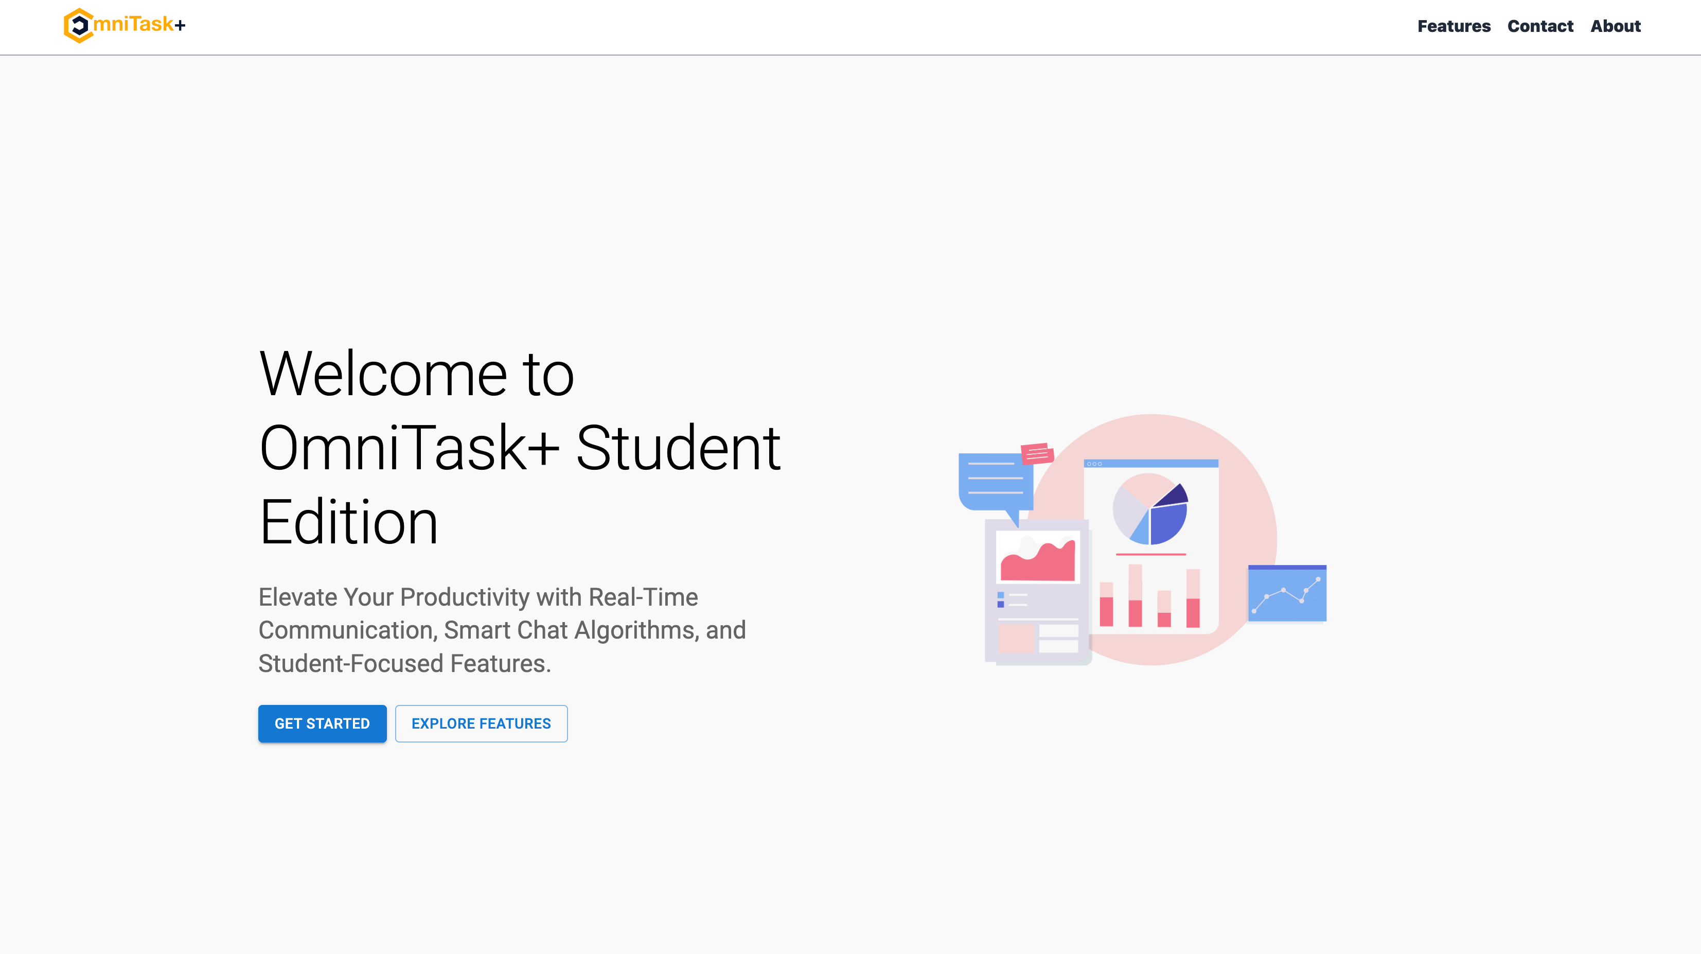Viewport: 1701px width, 954px height.
Task: Click the Welcome to OmniTask+ Student Edition heading
Action: [x=520, y=448]
